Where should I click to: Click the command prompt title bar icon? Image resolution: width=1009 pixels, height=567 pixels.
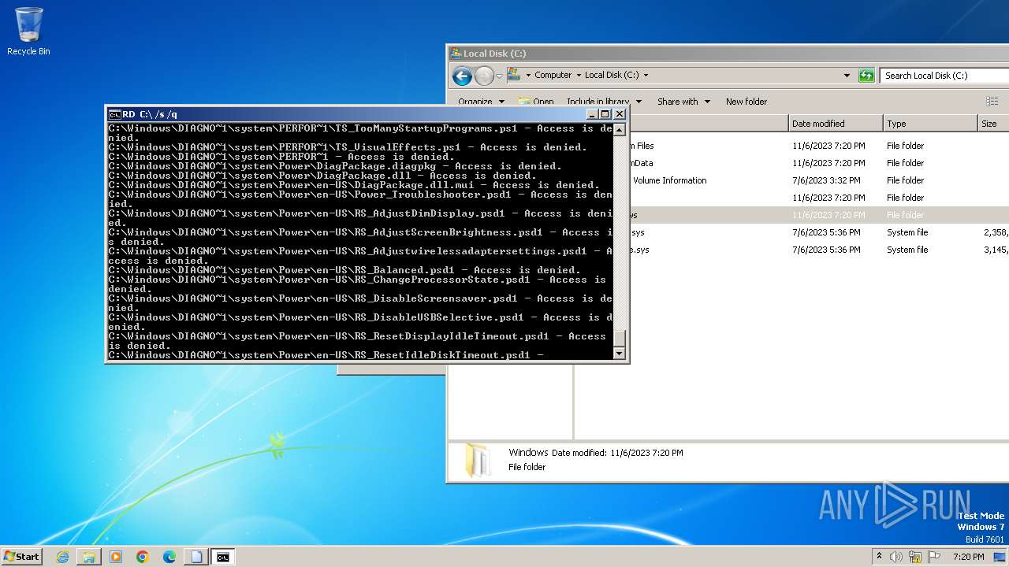114,114
